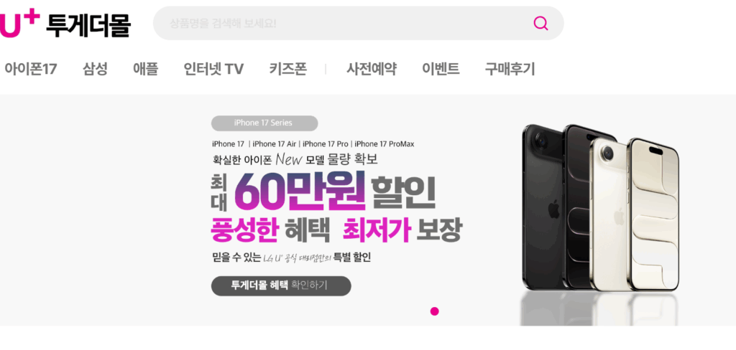
Task: Click the iPhone 17 Air model text
Action: pos(274,144)
